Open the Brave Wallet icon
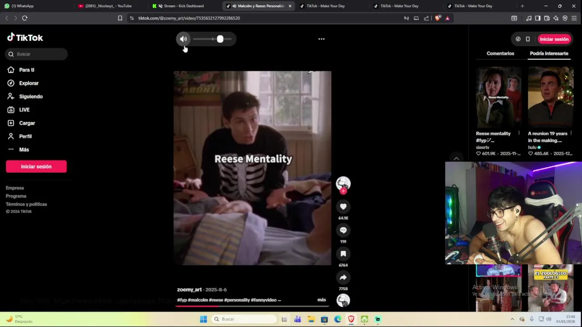The height and width of the screenshot is (327, 582). [547, 18]
